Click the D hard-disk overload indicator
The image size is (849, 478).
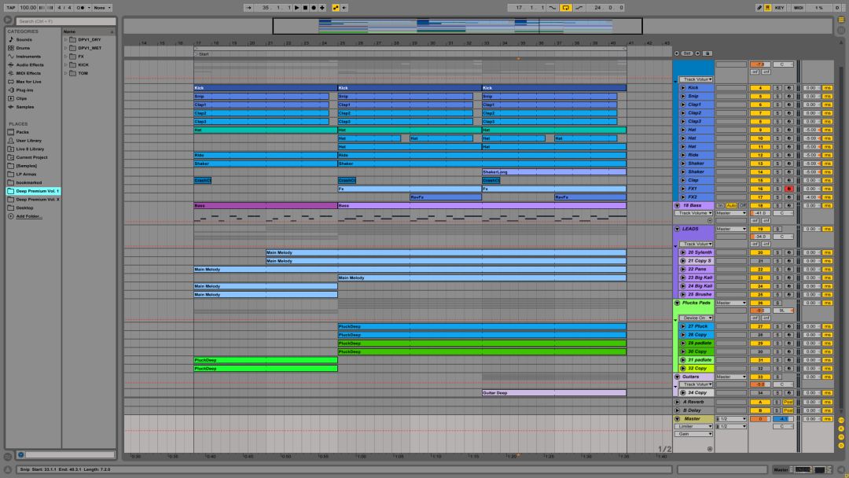[837, 8]
